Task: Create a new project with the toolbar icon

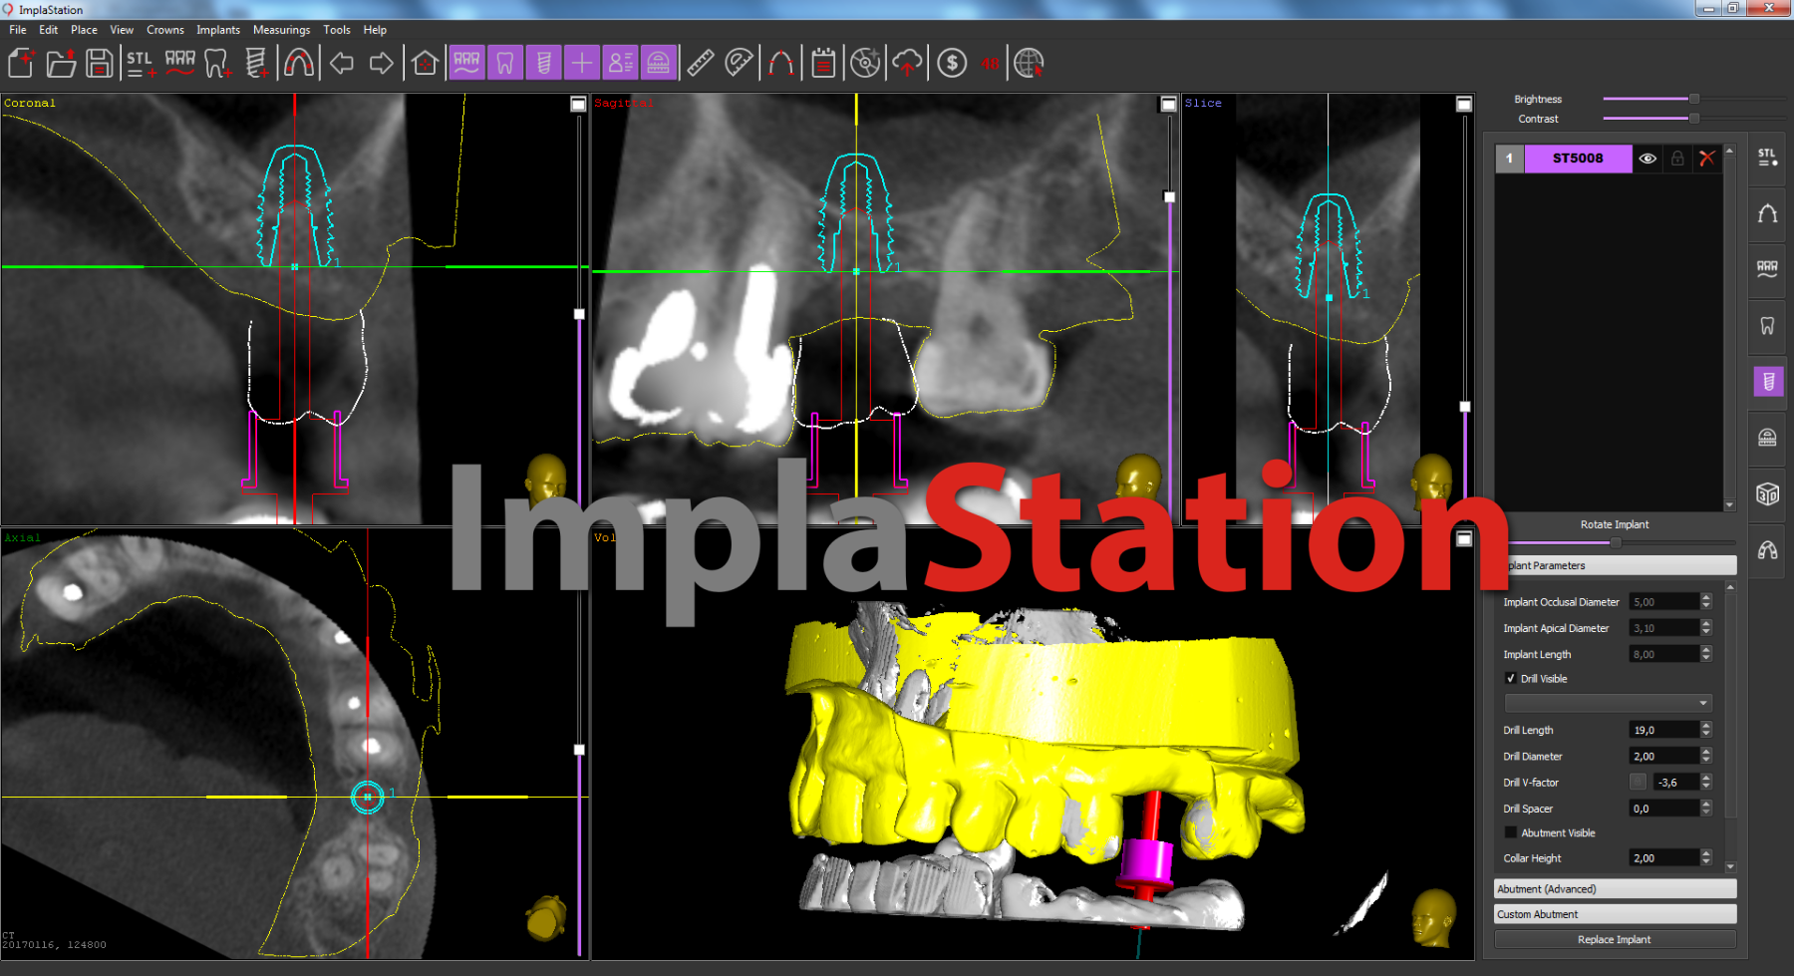Action: pyautogui.click(x=22, y=63)
